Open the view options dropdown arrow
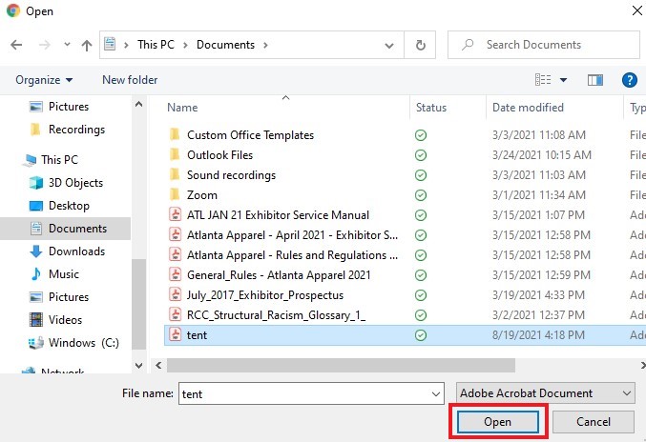This screenshot has height=442, width=646. pyautogui.click(x=563, y=80)
